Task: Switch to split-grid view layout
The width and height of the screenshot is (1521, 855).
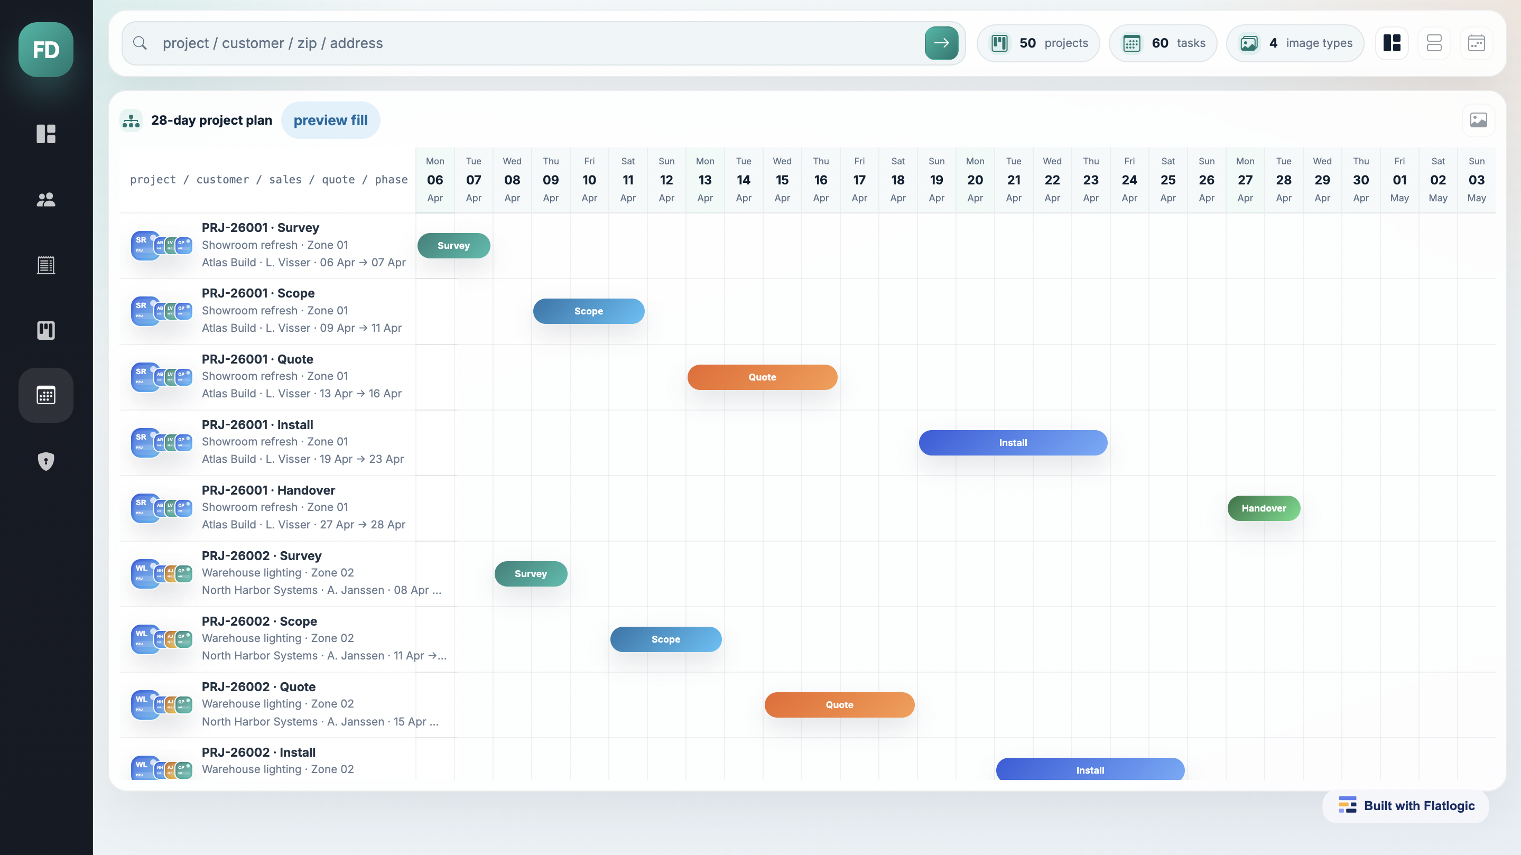Action: (1392, 42)
